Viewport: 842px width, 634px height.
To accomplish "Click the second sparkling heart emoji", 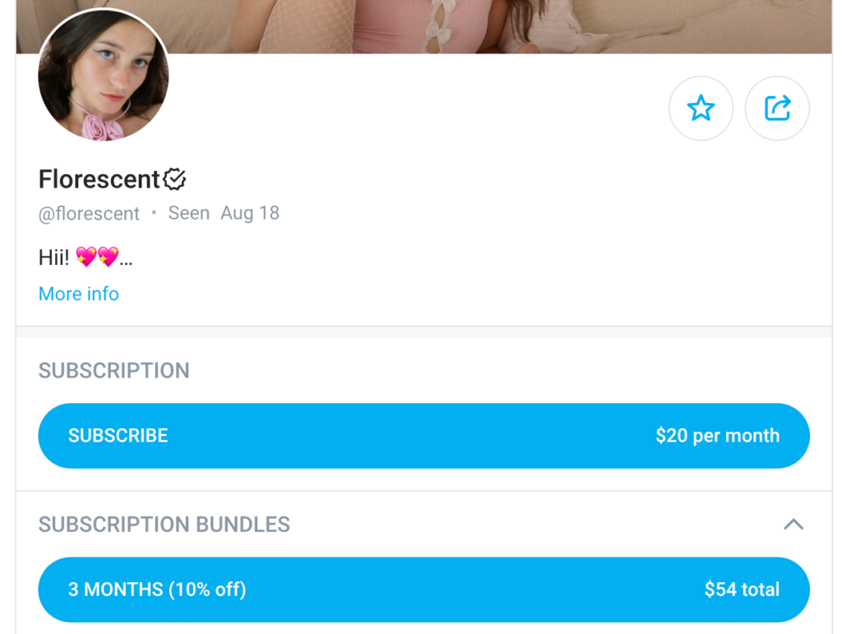I will coord(108,257).
